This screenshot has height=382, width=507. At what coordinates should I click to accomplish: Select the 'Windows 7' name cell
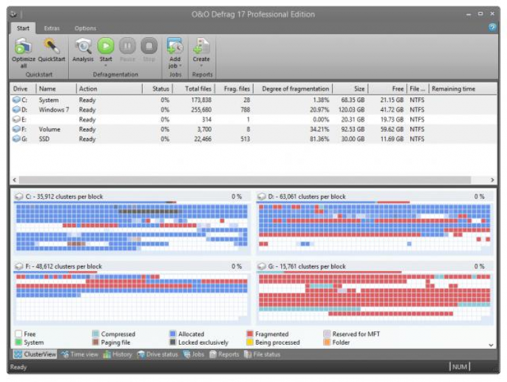54,110
